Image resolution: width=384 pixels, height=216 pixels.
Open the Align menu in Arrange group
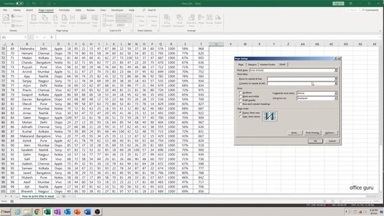tap(201, 20)
